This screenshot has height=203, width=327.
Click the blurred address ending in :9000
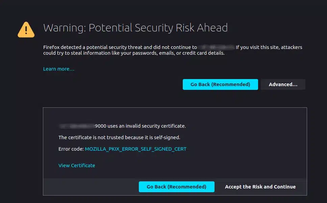point(77,126)
